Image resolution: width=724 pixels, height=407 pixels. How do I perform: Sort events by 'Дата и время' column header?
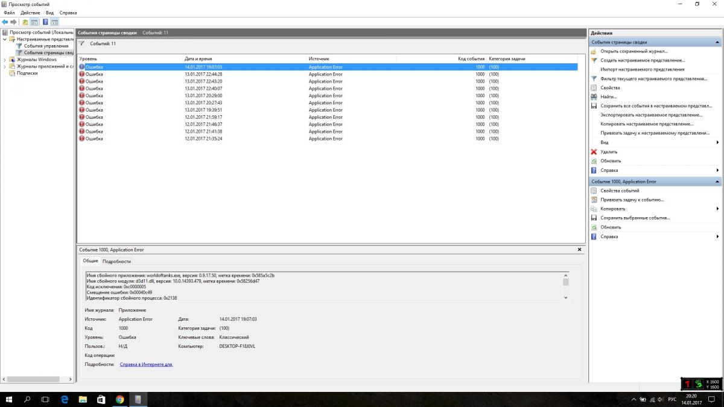point(199,58)
